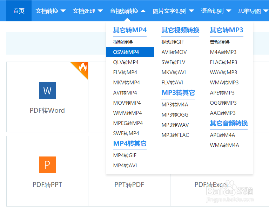
Task: Choose MP3转FLAC in the menu
Action: click(175, 135)
